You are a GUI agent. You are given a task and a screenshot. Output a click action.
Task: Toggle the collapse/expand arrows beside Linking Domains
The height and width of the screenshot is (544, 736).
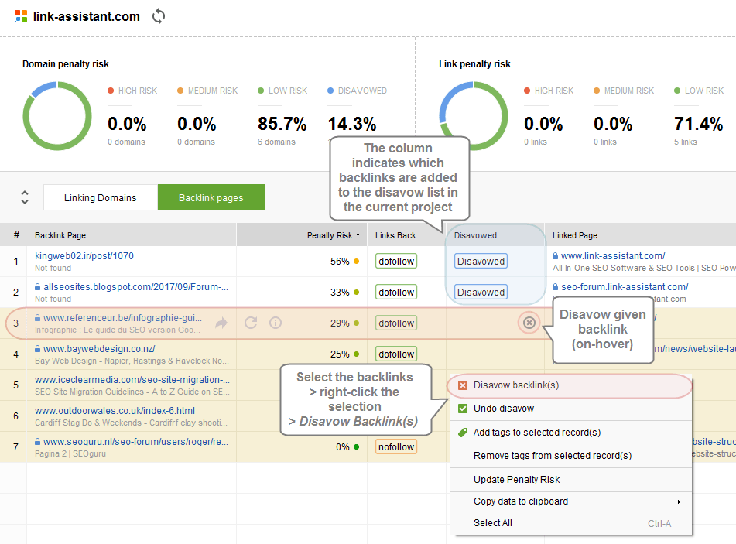[x=25, y=197]
